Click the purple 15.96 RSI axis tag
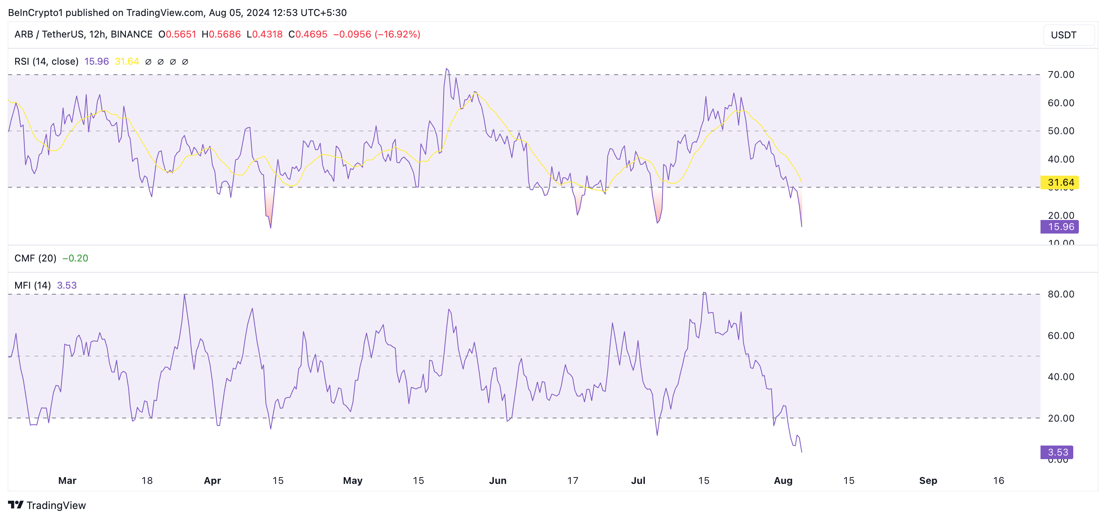This screenshot has height=519, width=1106. (1059, 227)
